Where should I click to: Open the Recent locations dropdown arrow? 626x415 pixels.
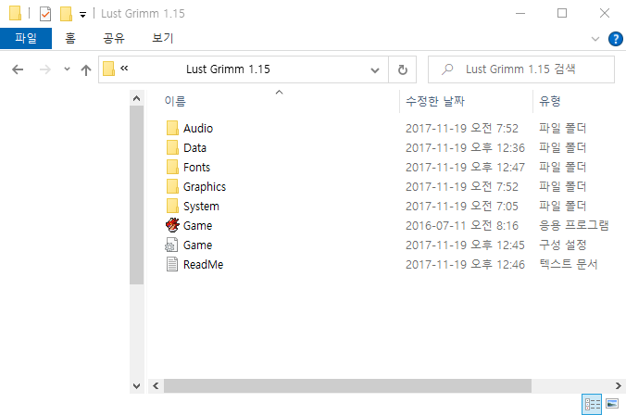point(67,69)
